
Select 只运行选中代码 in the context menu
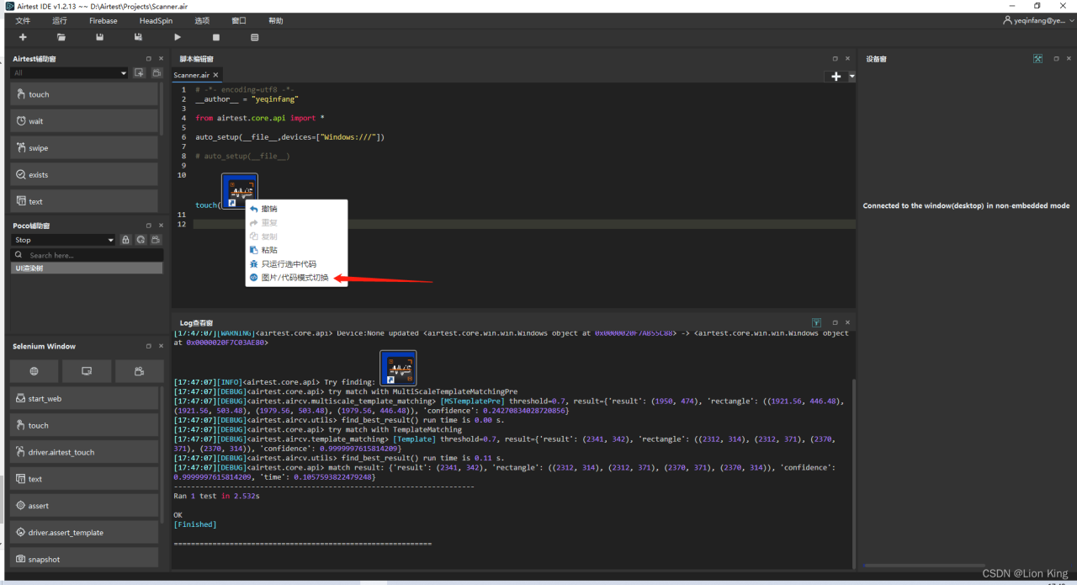[x=296, y=263]
